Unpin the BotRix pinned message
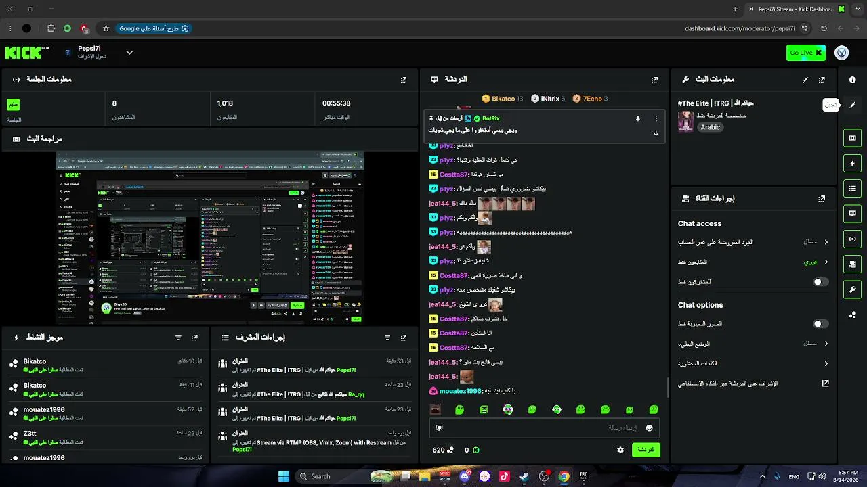The height and width of the screenshot is (487, 867). coord(637,118)
